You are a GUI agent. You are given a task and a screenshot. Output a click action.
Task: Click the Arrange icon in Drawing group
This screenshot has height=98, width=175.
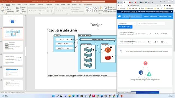101,8
